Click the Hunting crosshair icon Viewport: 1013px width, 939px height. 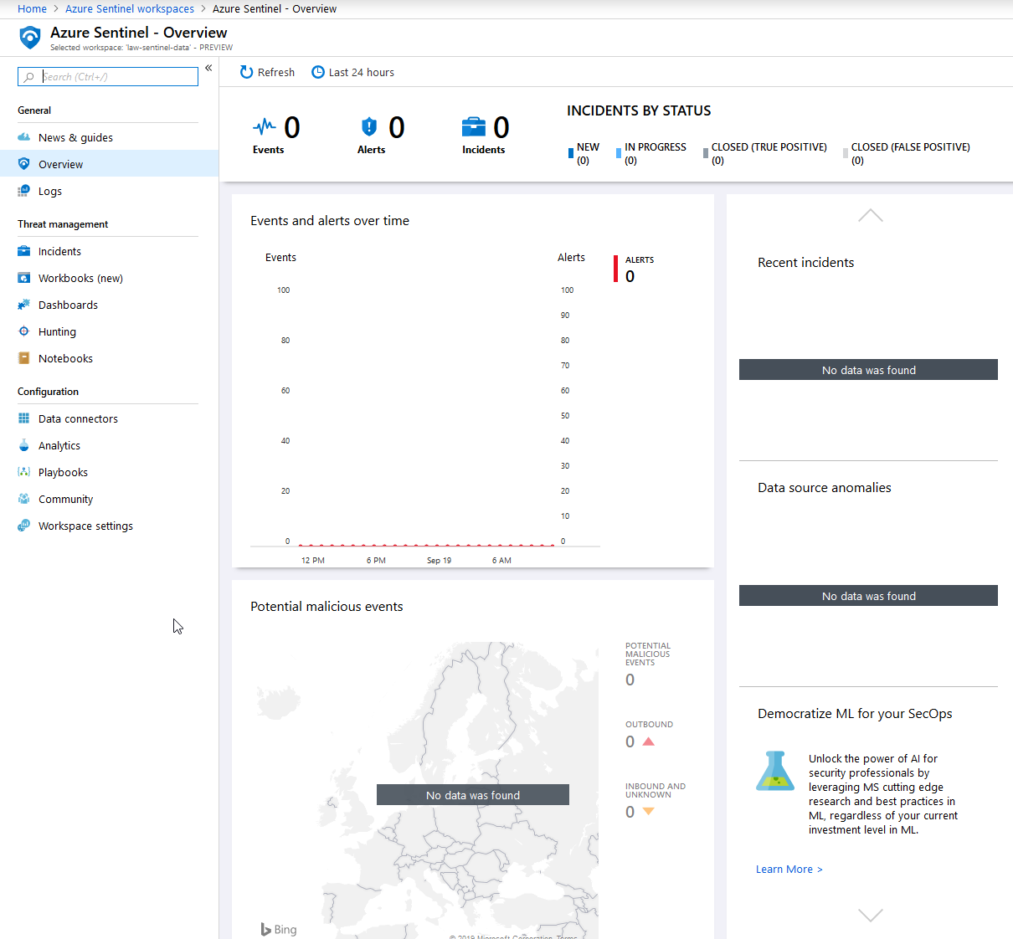(24, 331)
